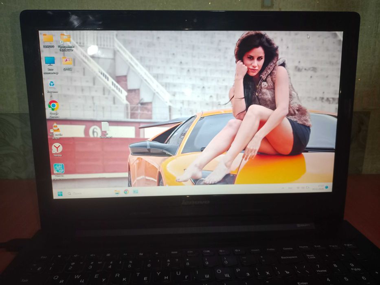Open the network status tray icon
This screenshot has width=380, height=285.
tap(298, 188)
